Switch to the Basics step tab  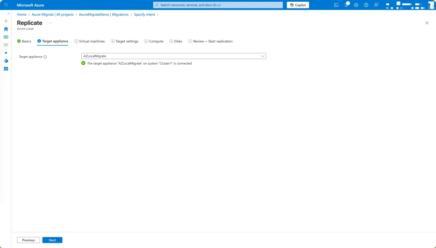coord(24,41)
